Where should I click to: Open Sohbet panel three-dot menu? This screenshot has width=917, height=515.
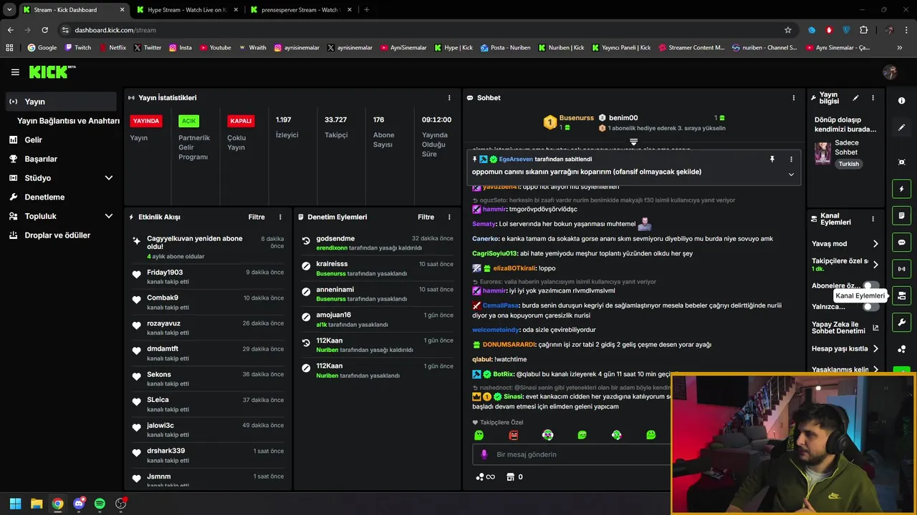click(x=793, y=98)
